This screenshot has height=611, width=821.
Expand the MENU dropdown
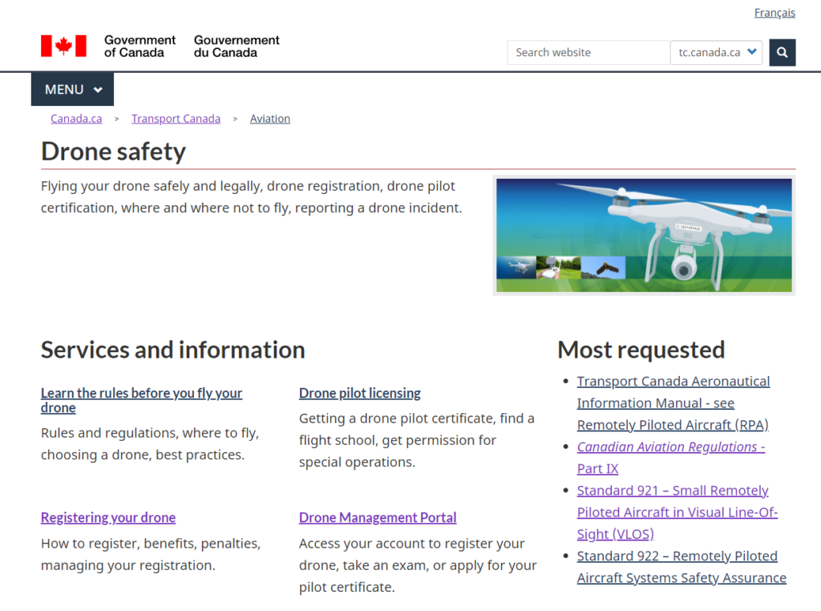coord(72,90)
